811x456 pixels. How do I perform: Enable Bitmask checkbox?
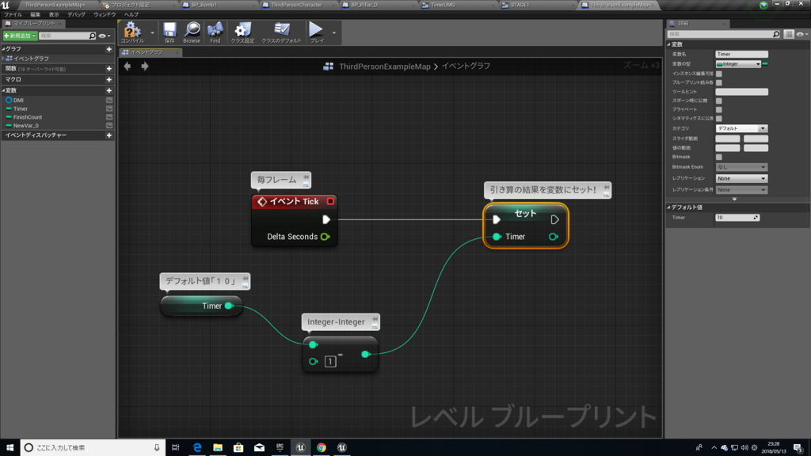[x=719, y=157]
